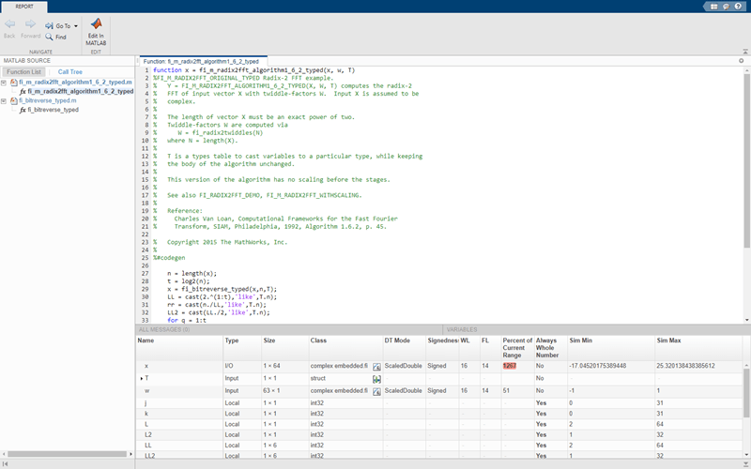
Task: Open Edit in MATLAB
Action: tap(96, 30)
